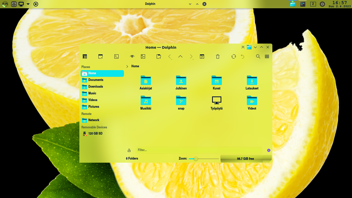
Task: Click the down chevron beside Dolphin panel title
Action: click(190, 4)
